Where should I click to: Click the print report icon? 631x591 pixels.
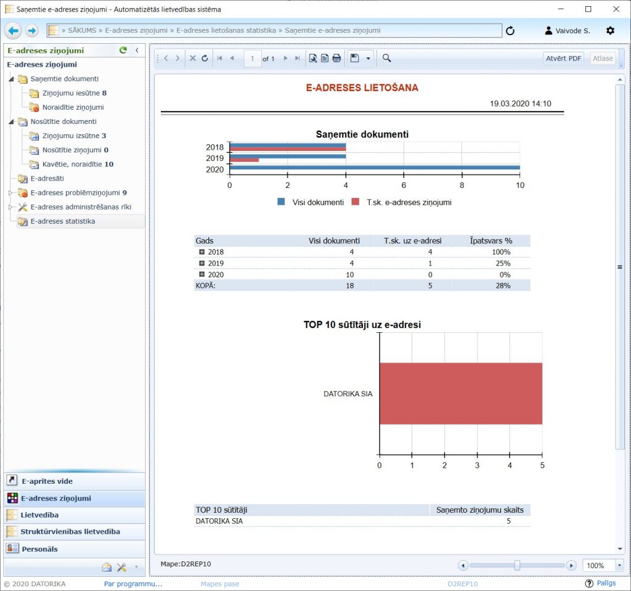coord(336,59)
